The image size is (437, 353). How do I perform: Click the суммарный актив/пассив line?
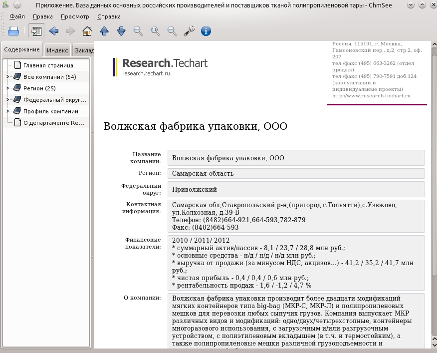[x=258, y=248]
